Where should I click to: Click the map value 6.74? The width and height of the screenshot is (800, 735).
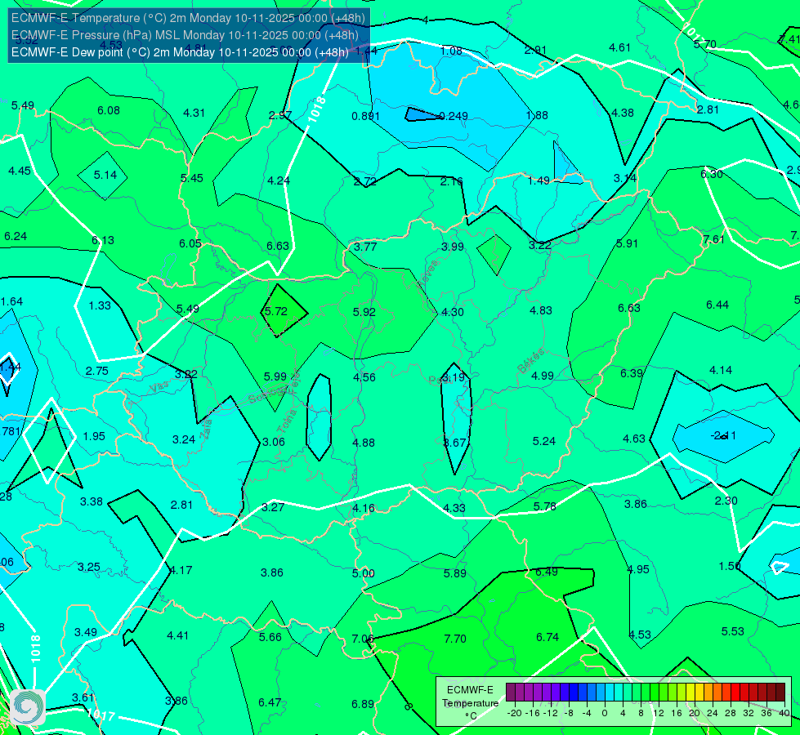pos(547,638)
